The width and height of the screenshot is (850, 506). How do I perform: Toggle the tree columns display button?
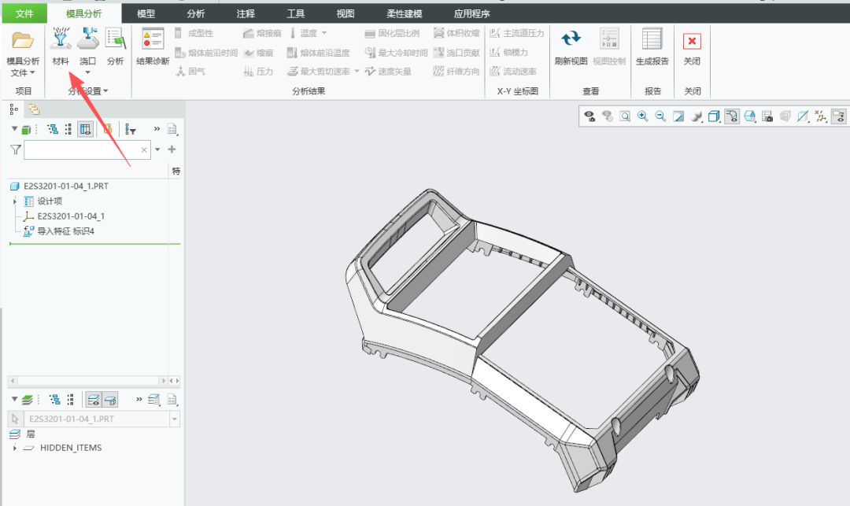(x=85, y=129)
